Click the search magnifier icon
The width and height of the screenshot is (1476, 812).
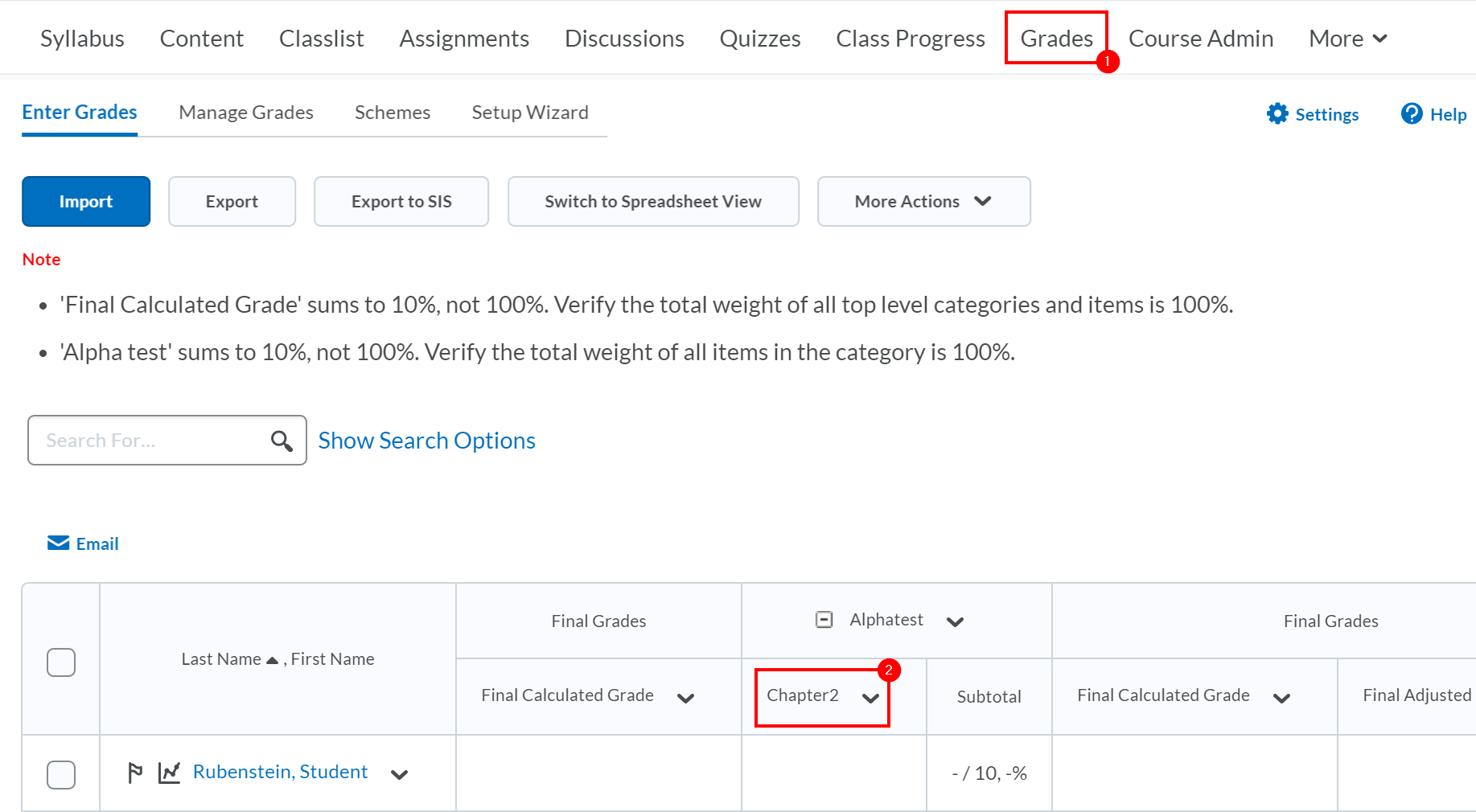(282, 441)
